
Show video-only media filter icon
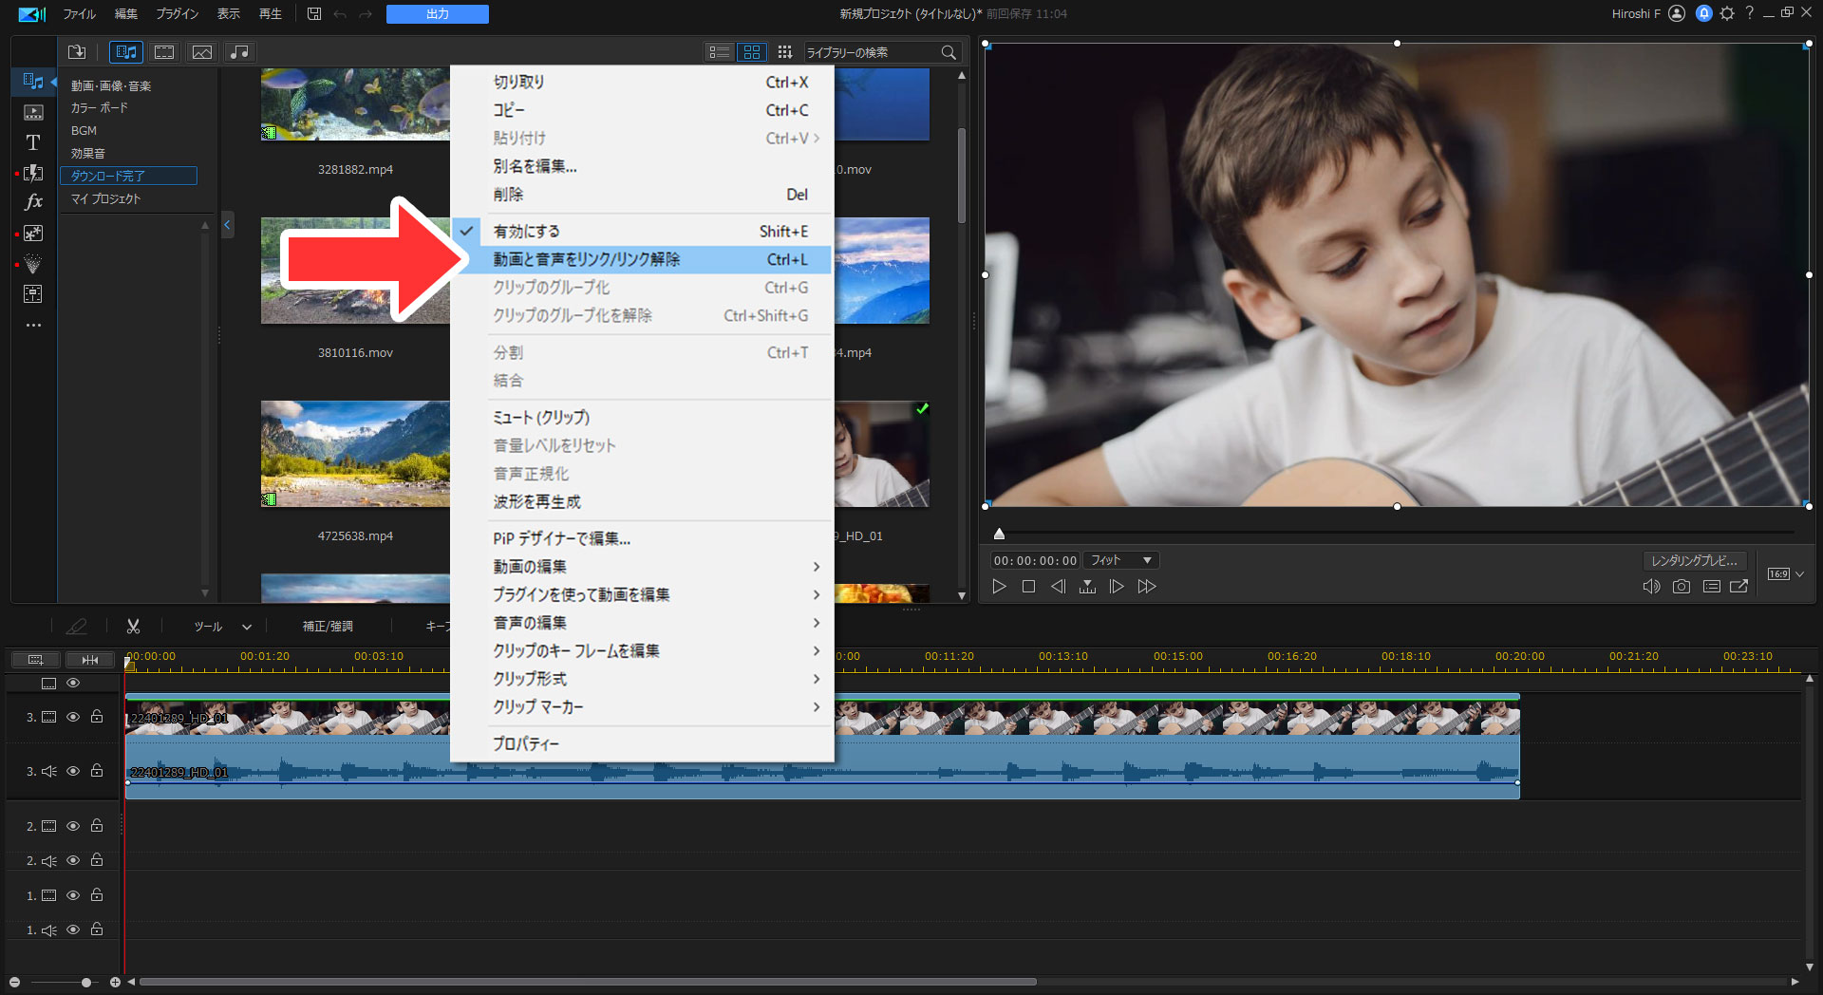(x=164, y=52)
